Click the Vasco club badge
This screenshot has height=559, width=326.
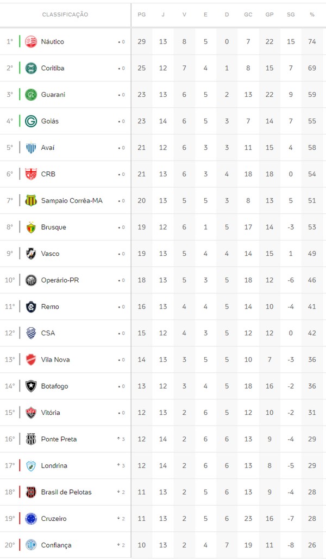click(30, 254)
